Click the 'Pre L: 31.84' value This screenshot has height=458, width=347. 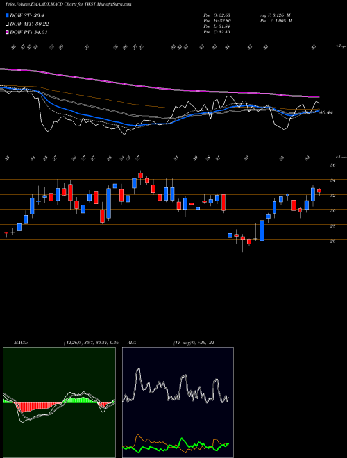tap(217, 26)
